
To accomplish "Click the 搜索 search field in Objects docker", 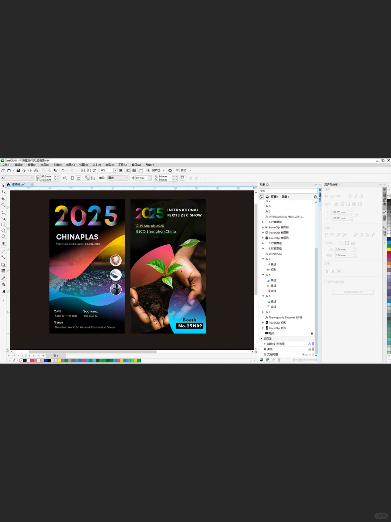I will coord(288,191).
